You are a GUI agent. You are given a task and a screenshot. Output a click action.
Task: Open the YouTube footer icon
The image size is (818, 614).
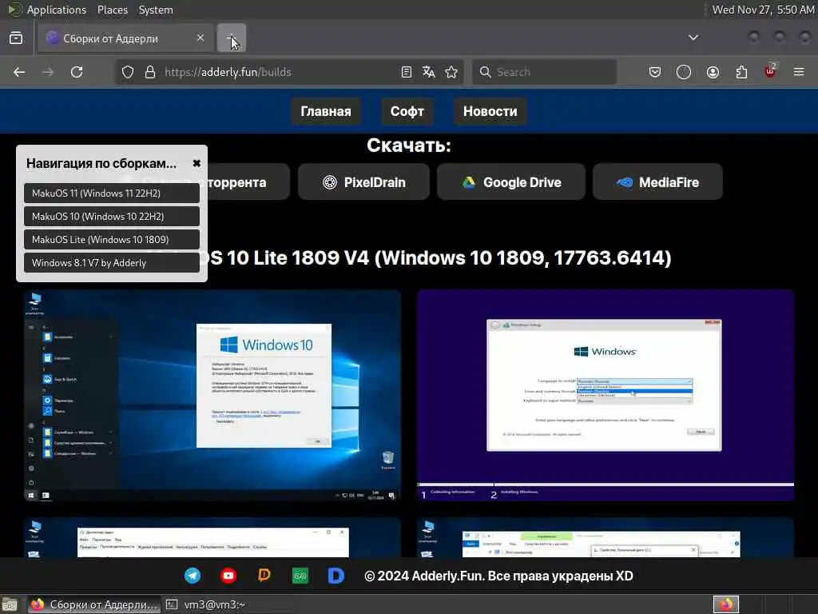click(x=228, y=576)
